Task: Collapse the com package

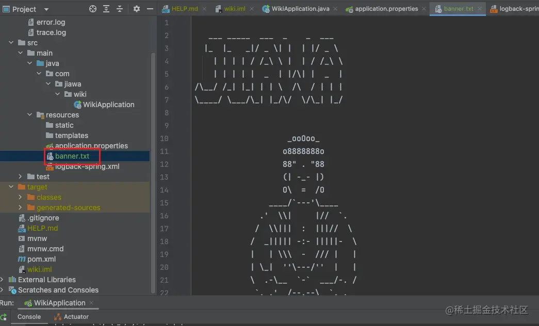Action: [x=39, y=74]
